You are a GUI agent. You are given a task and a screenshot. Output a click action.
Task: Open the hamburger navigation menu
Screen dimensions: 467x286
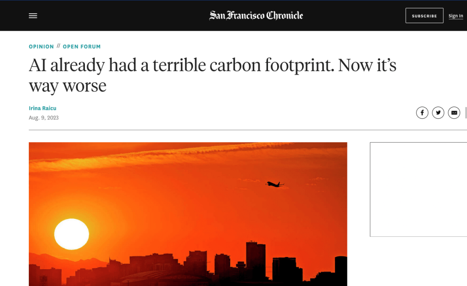[x=33, y=15]
